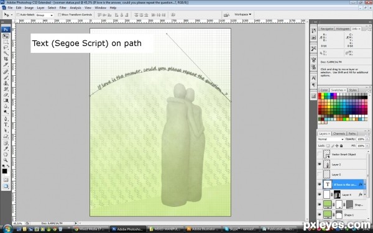
Task: Select the Move tool in toolbox
Action: 6,36
